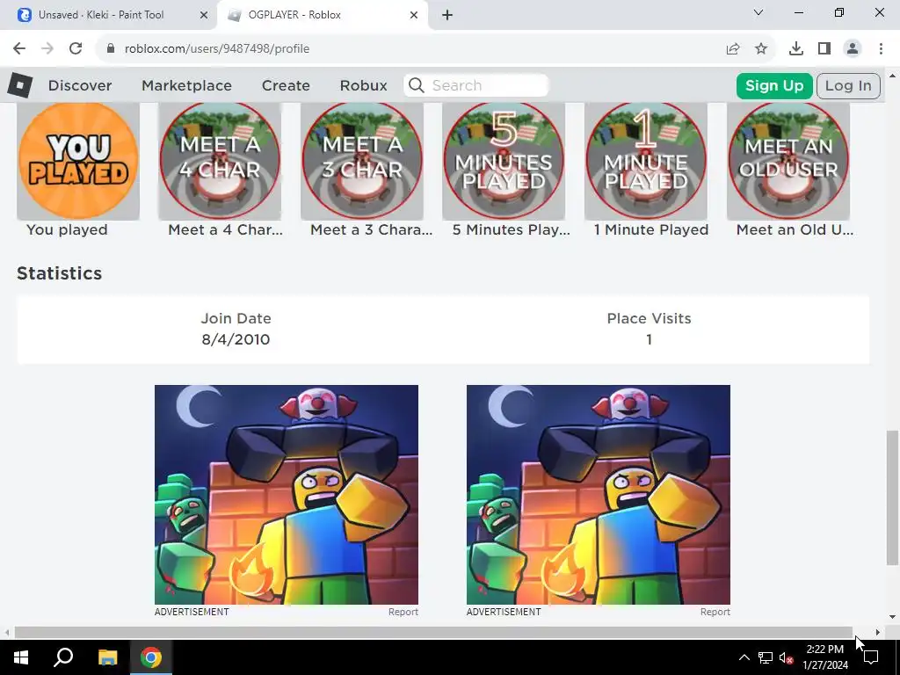Report the left advertisement
Image resolution: width=900 pixels, height=675 pixels.
(x=403, y=612)
